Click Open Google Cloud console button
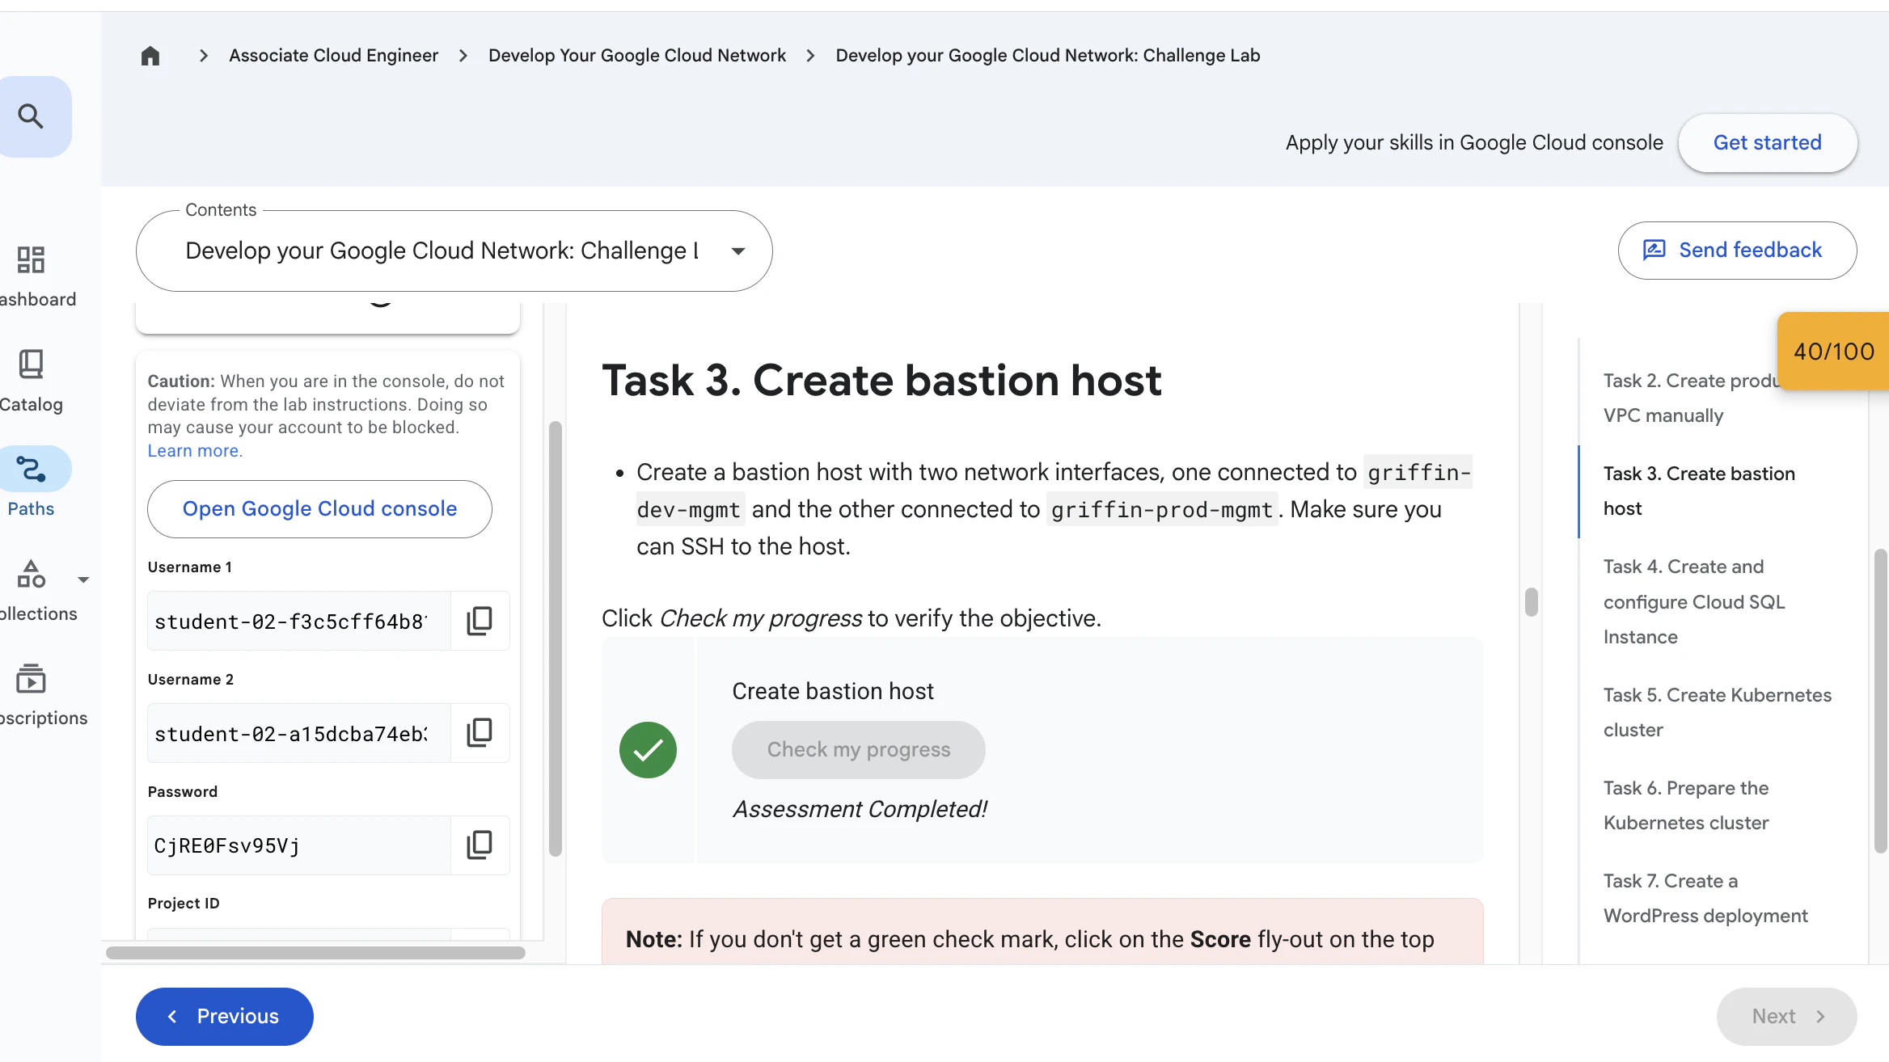1889x1062 pixels. (x=319, y=509)
